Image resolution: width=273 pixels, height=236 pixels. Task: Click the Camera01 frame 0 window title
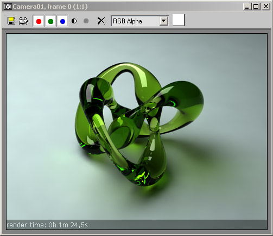point(50,7)
